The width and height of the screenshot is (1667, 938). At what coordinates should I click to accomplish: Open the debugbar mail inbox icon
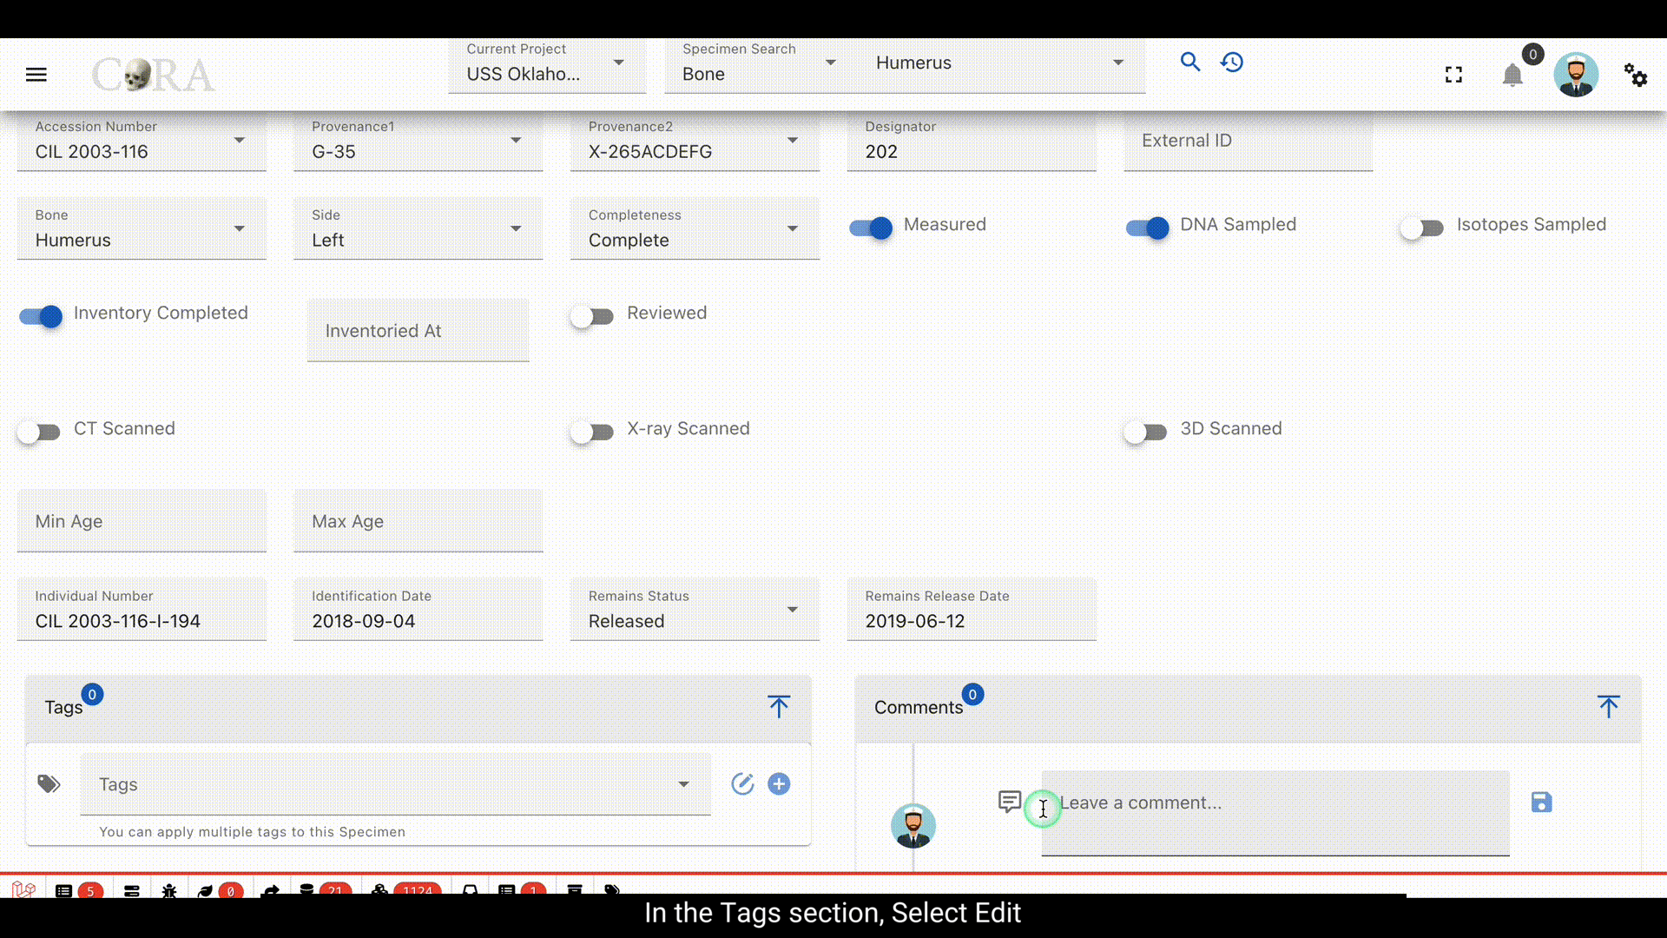pos(470,891)
